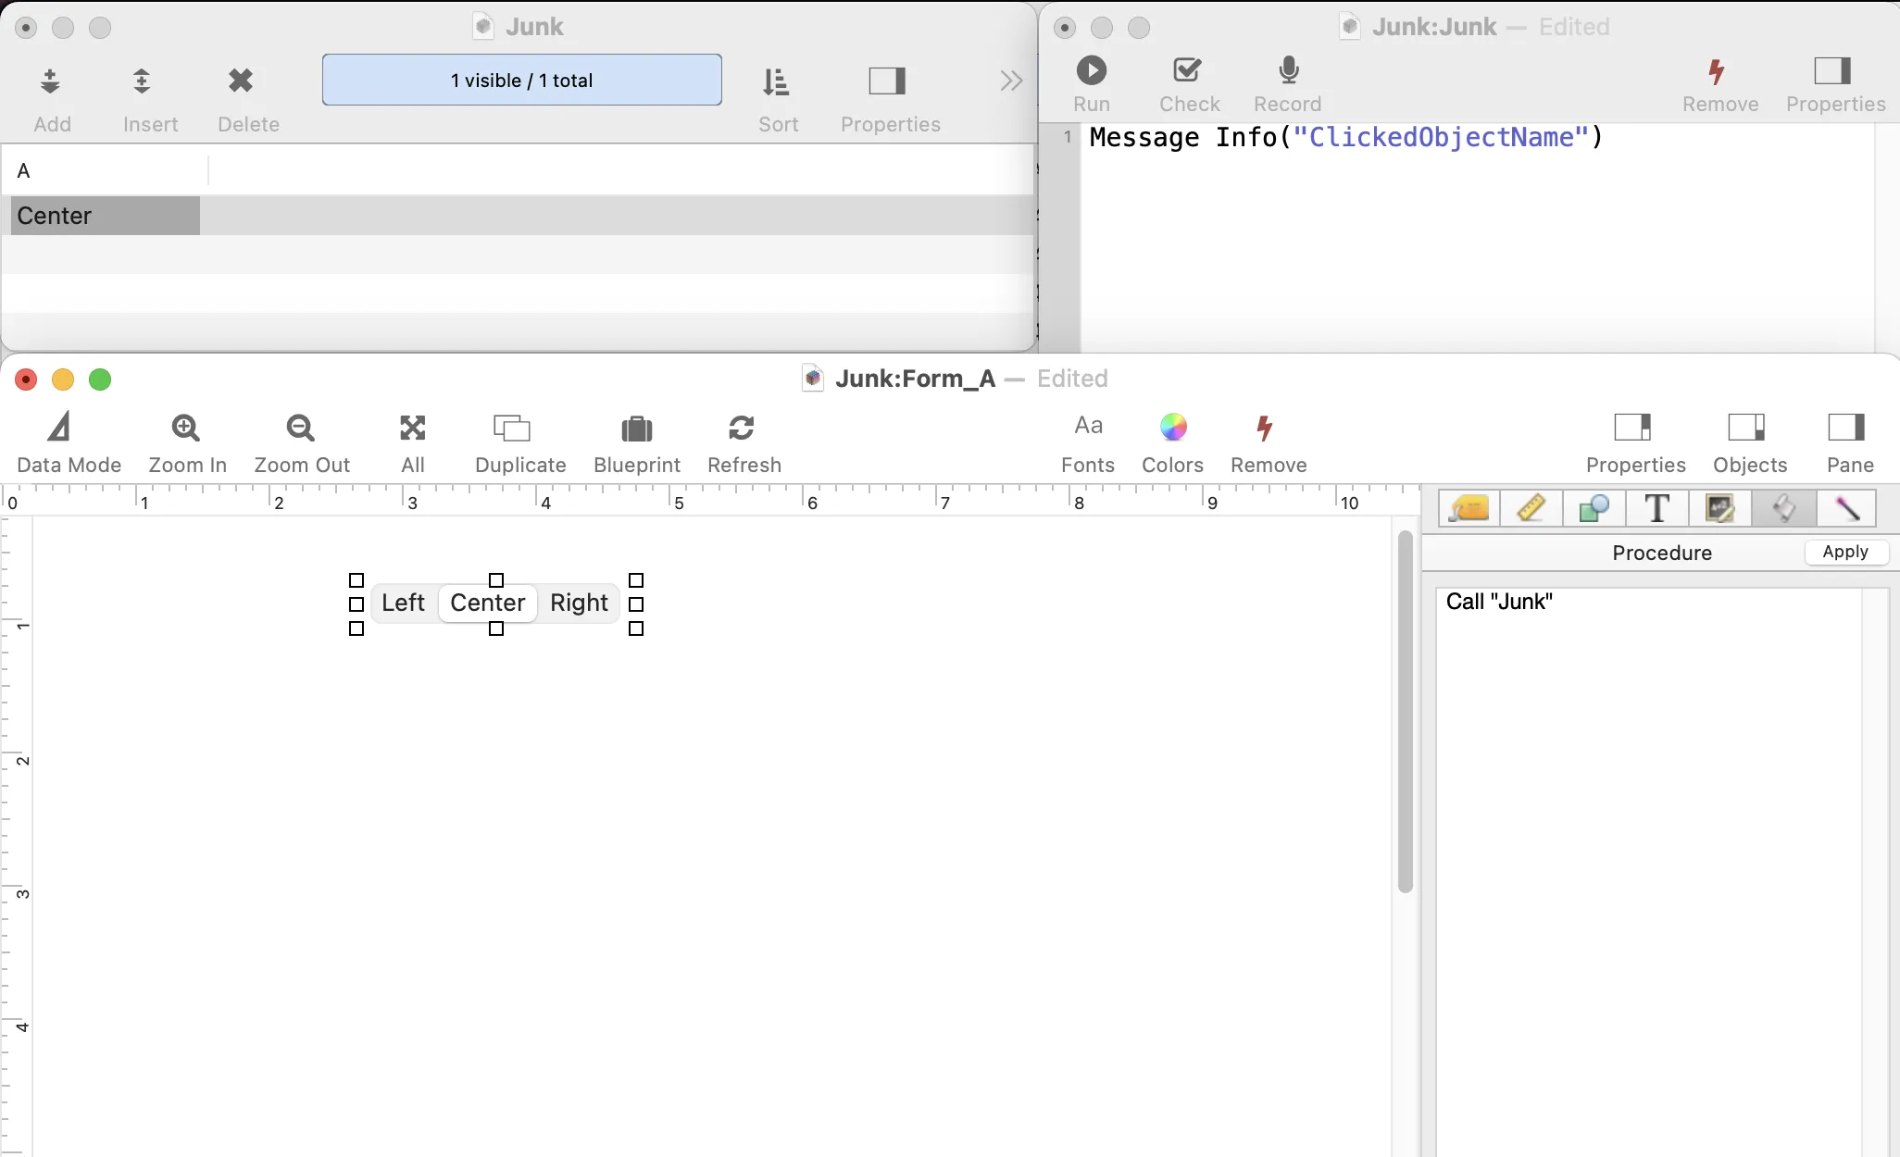
Task: Click the Blueprint briefcase icon
Action: point(637,429)
